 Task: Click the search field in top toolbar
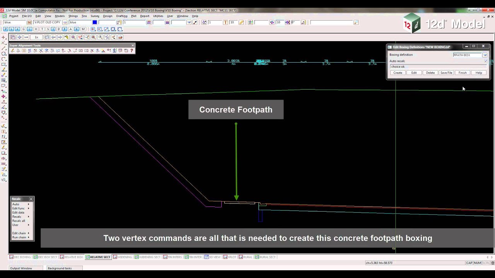coord(331,22)
